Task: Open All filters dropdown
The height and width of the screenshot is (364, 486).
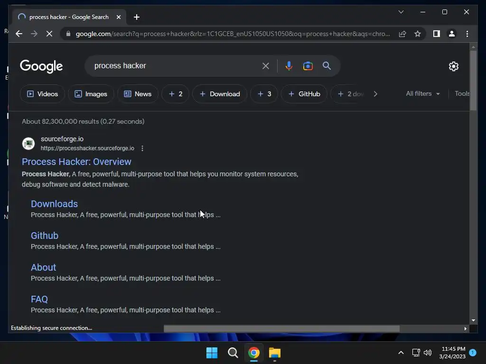Action: [x=423, y=93]
